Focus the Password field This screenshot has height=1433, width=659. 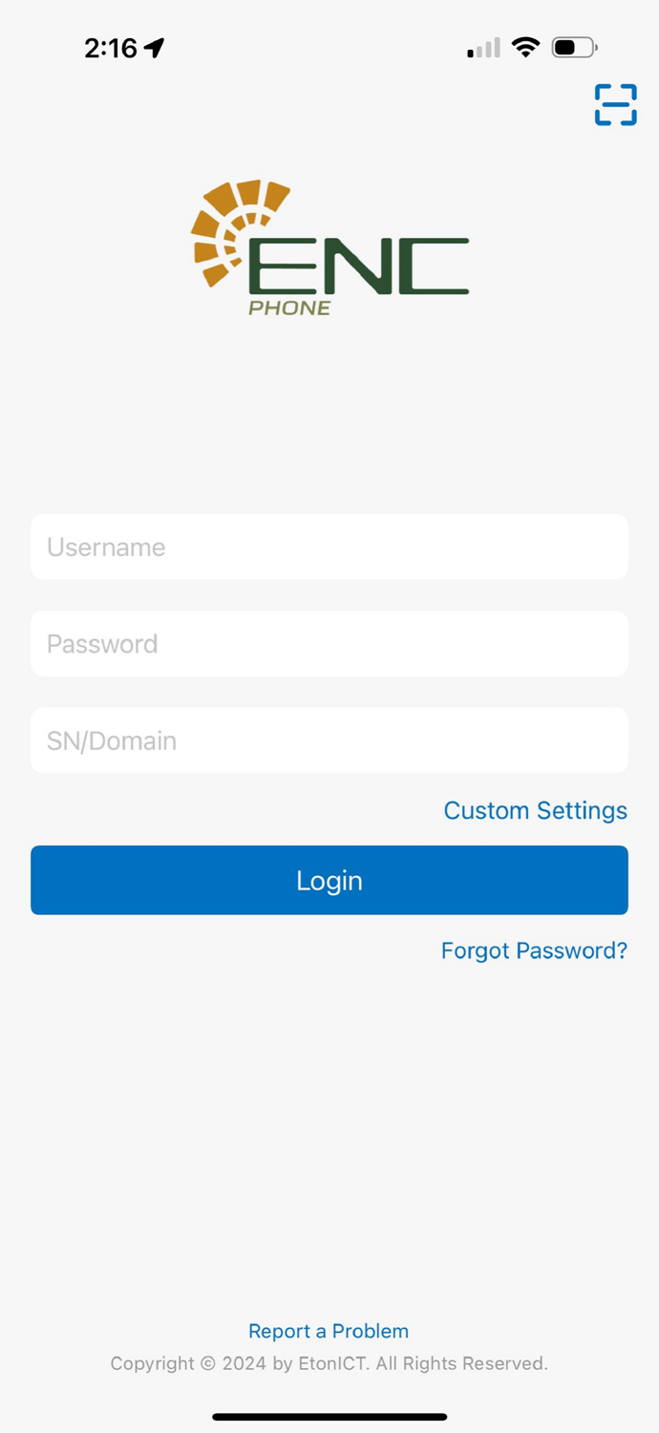(x=329, y=643)
